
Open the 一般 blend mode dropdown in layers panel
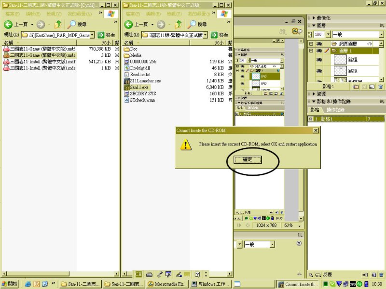tap(381, 34)
